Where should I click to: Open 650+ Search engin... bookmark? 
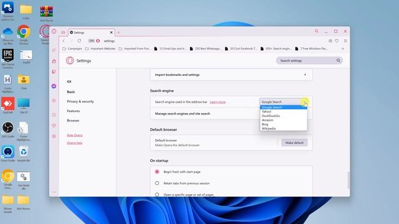[276, 49]
